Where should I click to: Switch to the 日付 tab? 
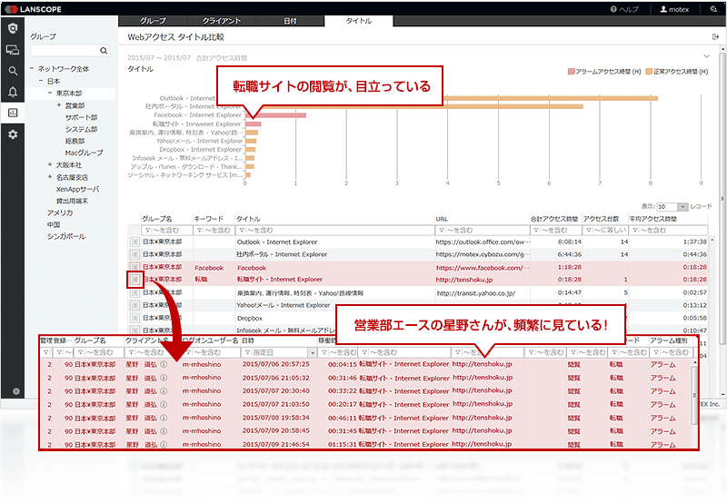coord(290,21)
